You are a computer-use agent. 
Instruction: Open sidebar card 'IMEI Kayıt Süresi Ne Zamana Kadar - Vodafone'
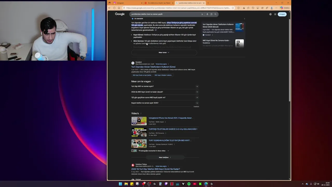223,43
